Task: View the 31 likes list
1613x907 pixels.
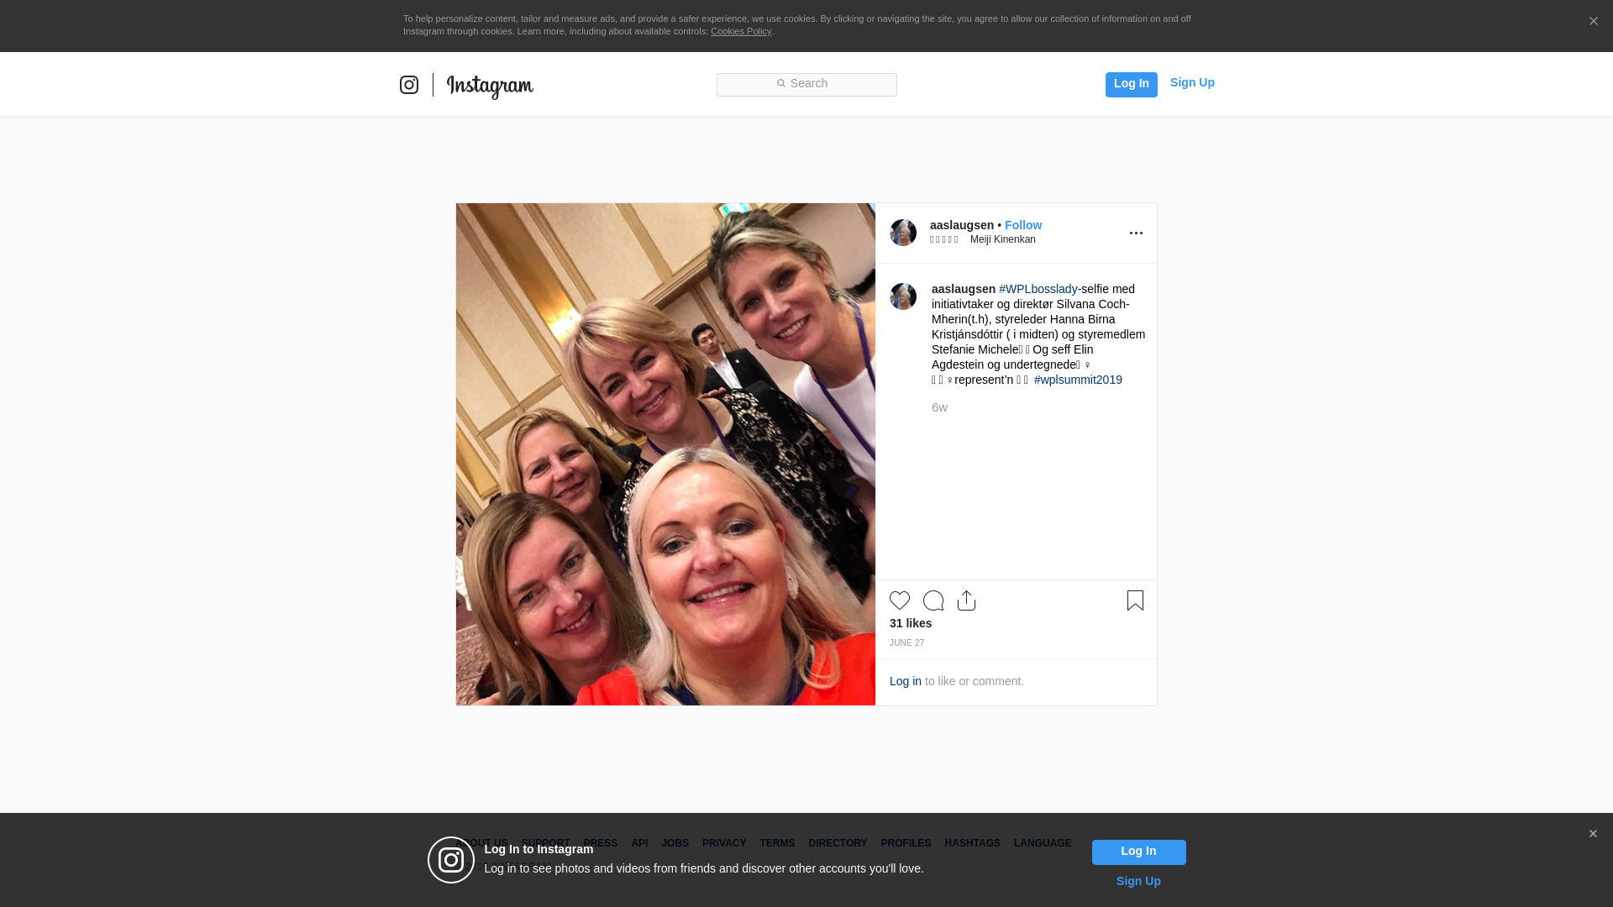Action: pos(911,623)
